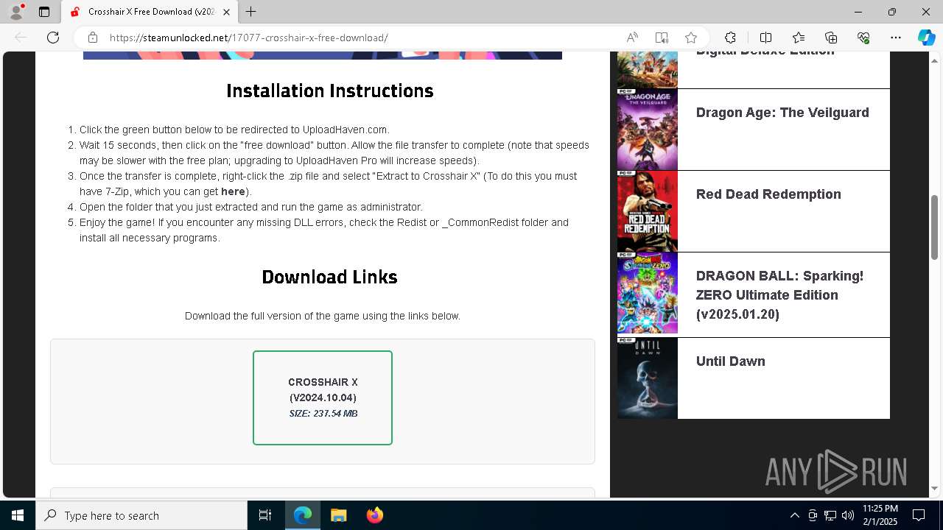Click the Download Links heading
943x530 pixels.
(330, 277)
